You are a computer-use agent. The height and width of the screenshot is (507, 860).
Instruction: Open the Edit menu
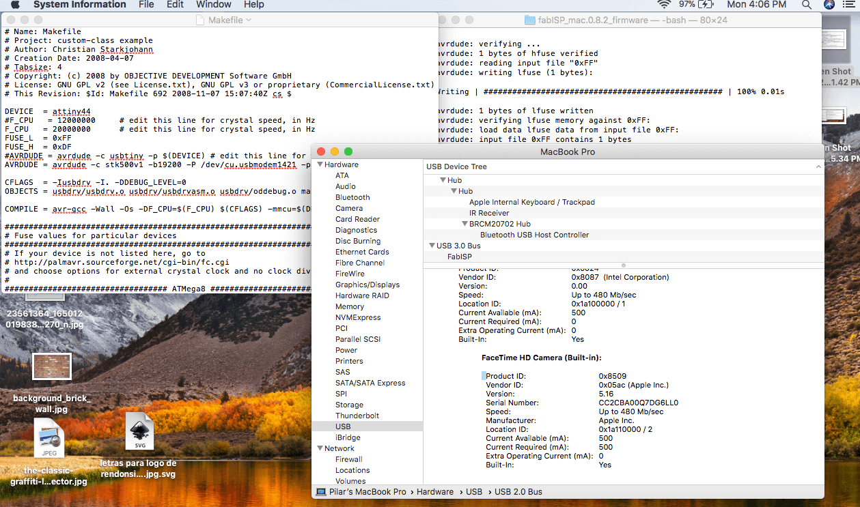tap(176, 5)
